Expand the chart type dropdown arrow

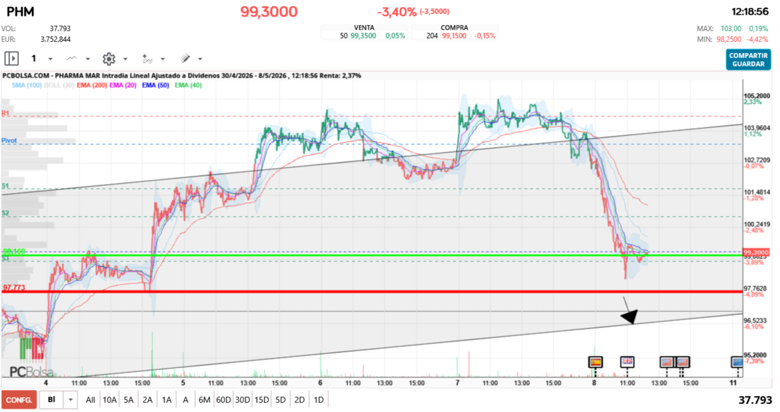pyautogui.click(x=88, y=59)
